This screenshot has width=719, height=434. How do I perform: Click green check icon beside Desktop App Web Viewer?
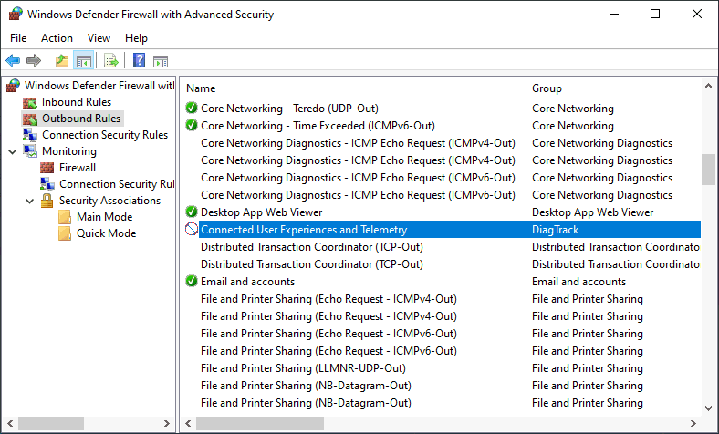(192, 212)
